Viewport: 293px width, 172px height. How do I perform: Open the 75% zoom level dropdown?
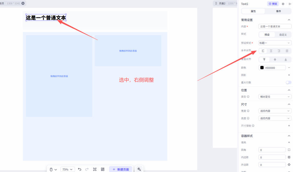point(68,169)
